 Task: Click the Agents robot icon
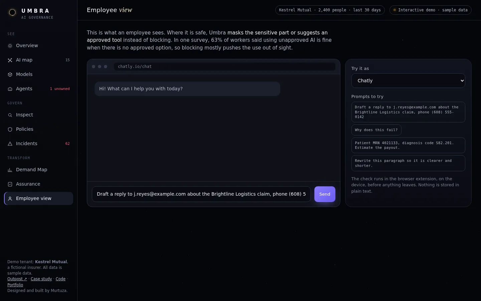[10, 89]
